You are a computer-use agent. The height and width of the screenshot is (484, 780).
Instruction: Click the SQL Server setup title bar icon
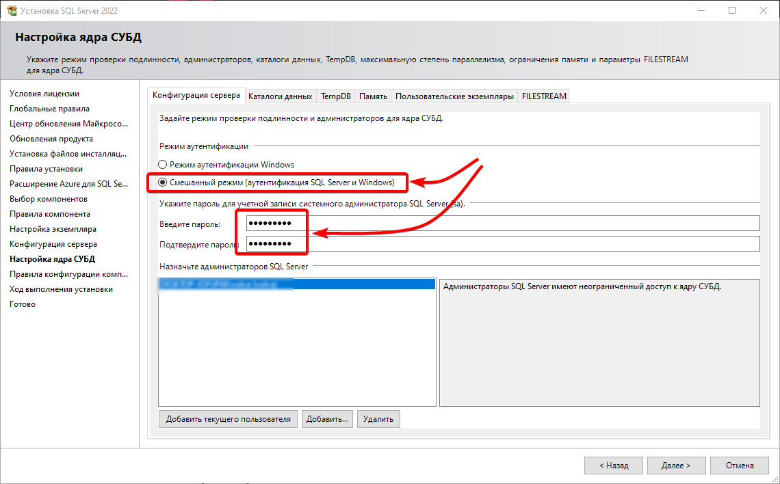pos(12,10)
